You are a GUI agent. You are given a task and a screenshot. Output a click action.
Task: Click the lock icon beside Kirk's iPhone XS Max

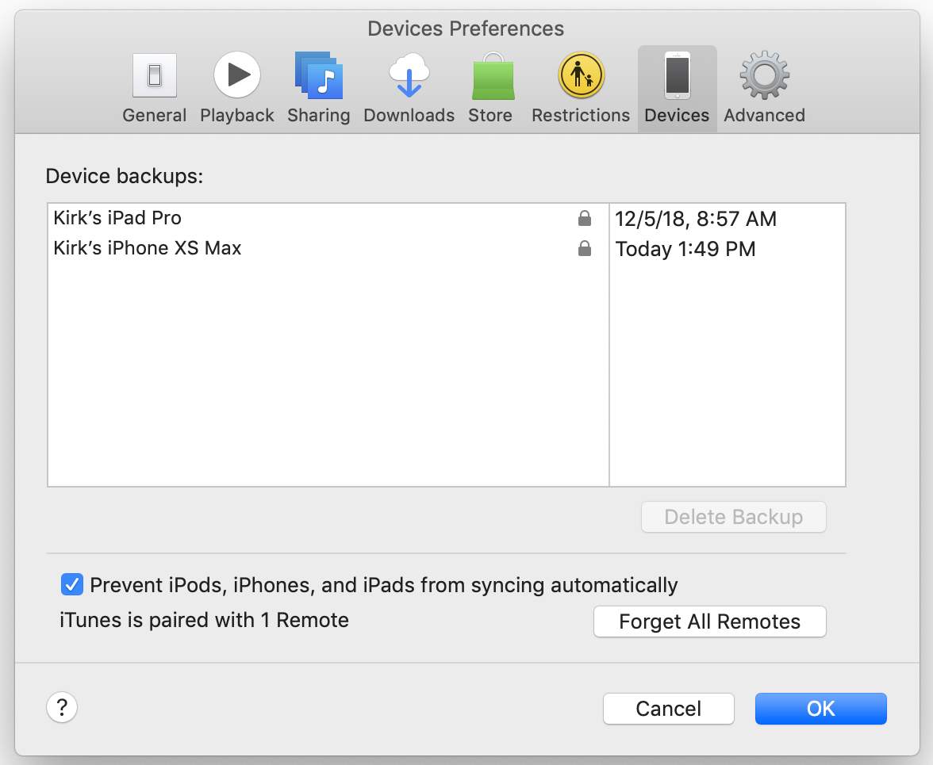[x=585, y=248]
